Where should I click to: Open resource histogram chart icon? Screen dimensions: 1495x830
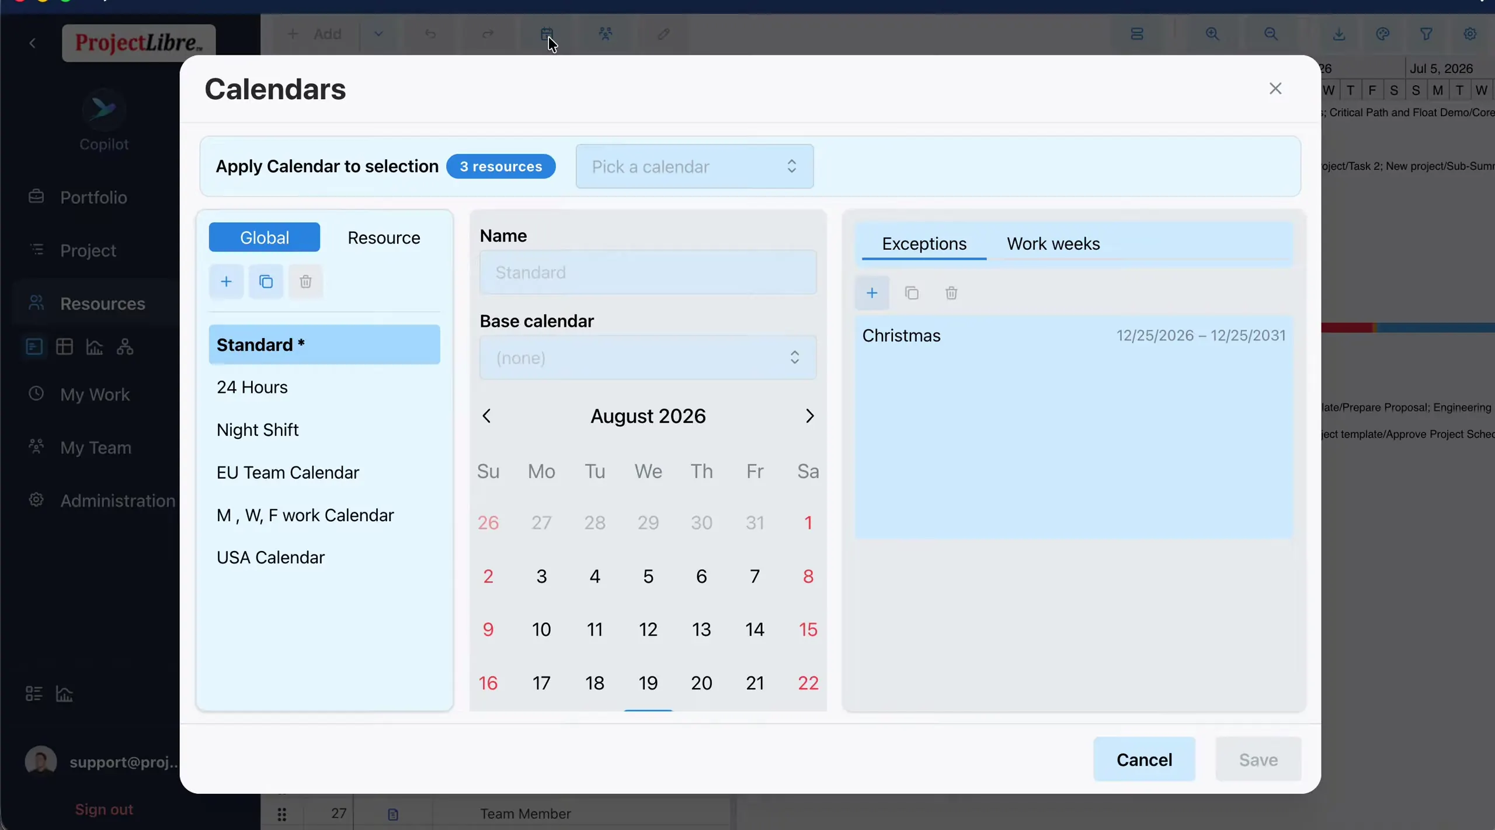click(95, 347)
